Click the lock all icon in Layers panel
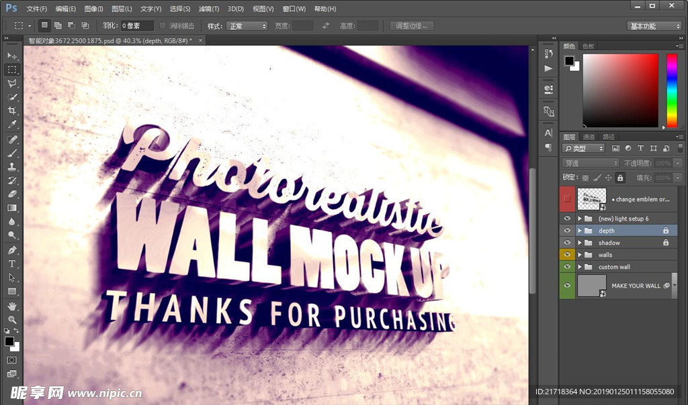The height and width of the screenshot is (405, 688). pyautogui.click(x=620, y=178)
